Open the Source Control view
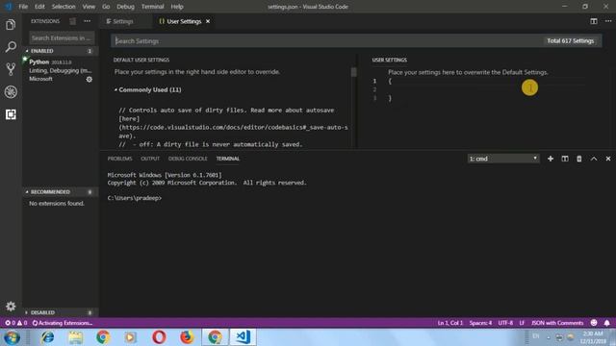Image resolution: width=616 pixels, height=346 pixels. click(11, 69)
